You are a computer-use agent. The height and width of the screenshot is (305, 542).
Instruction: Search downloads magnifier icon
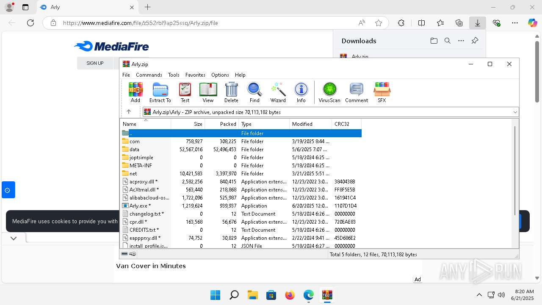[x=447, y=41]
